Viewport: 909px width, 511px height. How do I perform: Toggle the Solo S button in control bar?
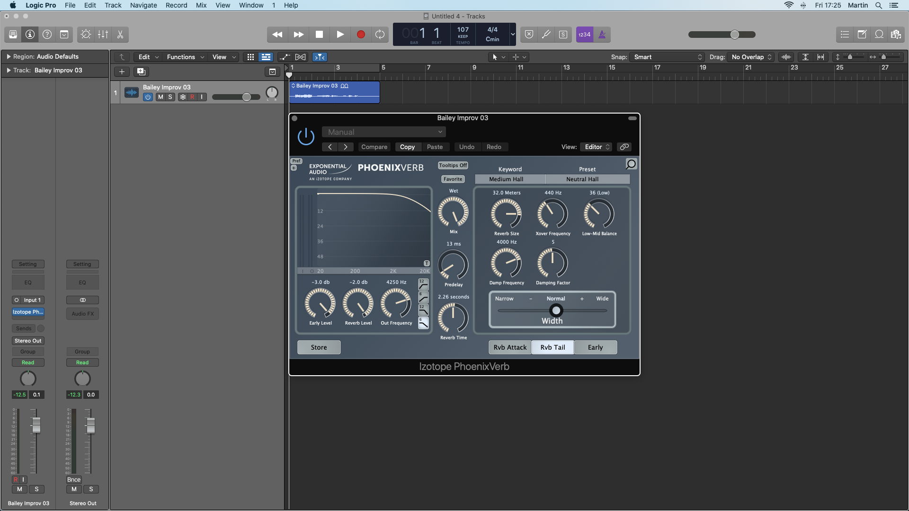point(563,35)
